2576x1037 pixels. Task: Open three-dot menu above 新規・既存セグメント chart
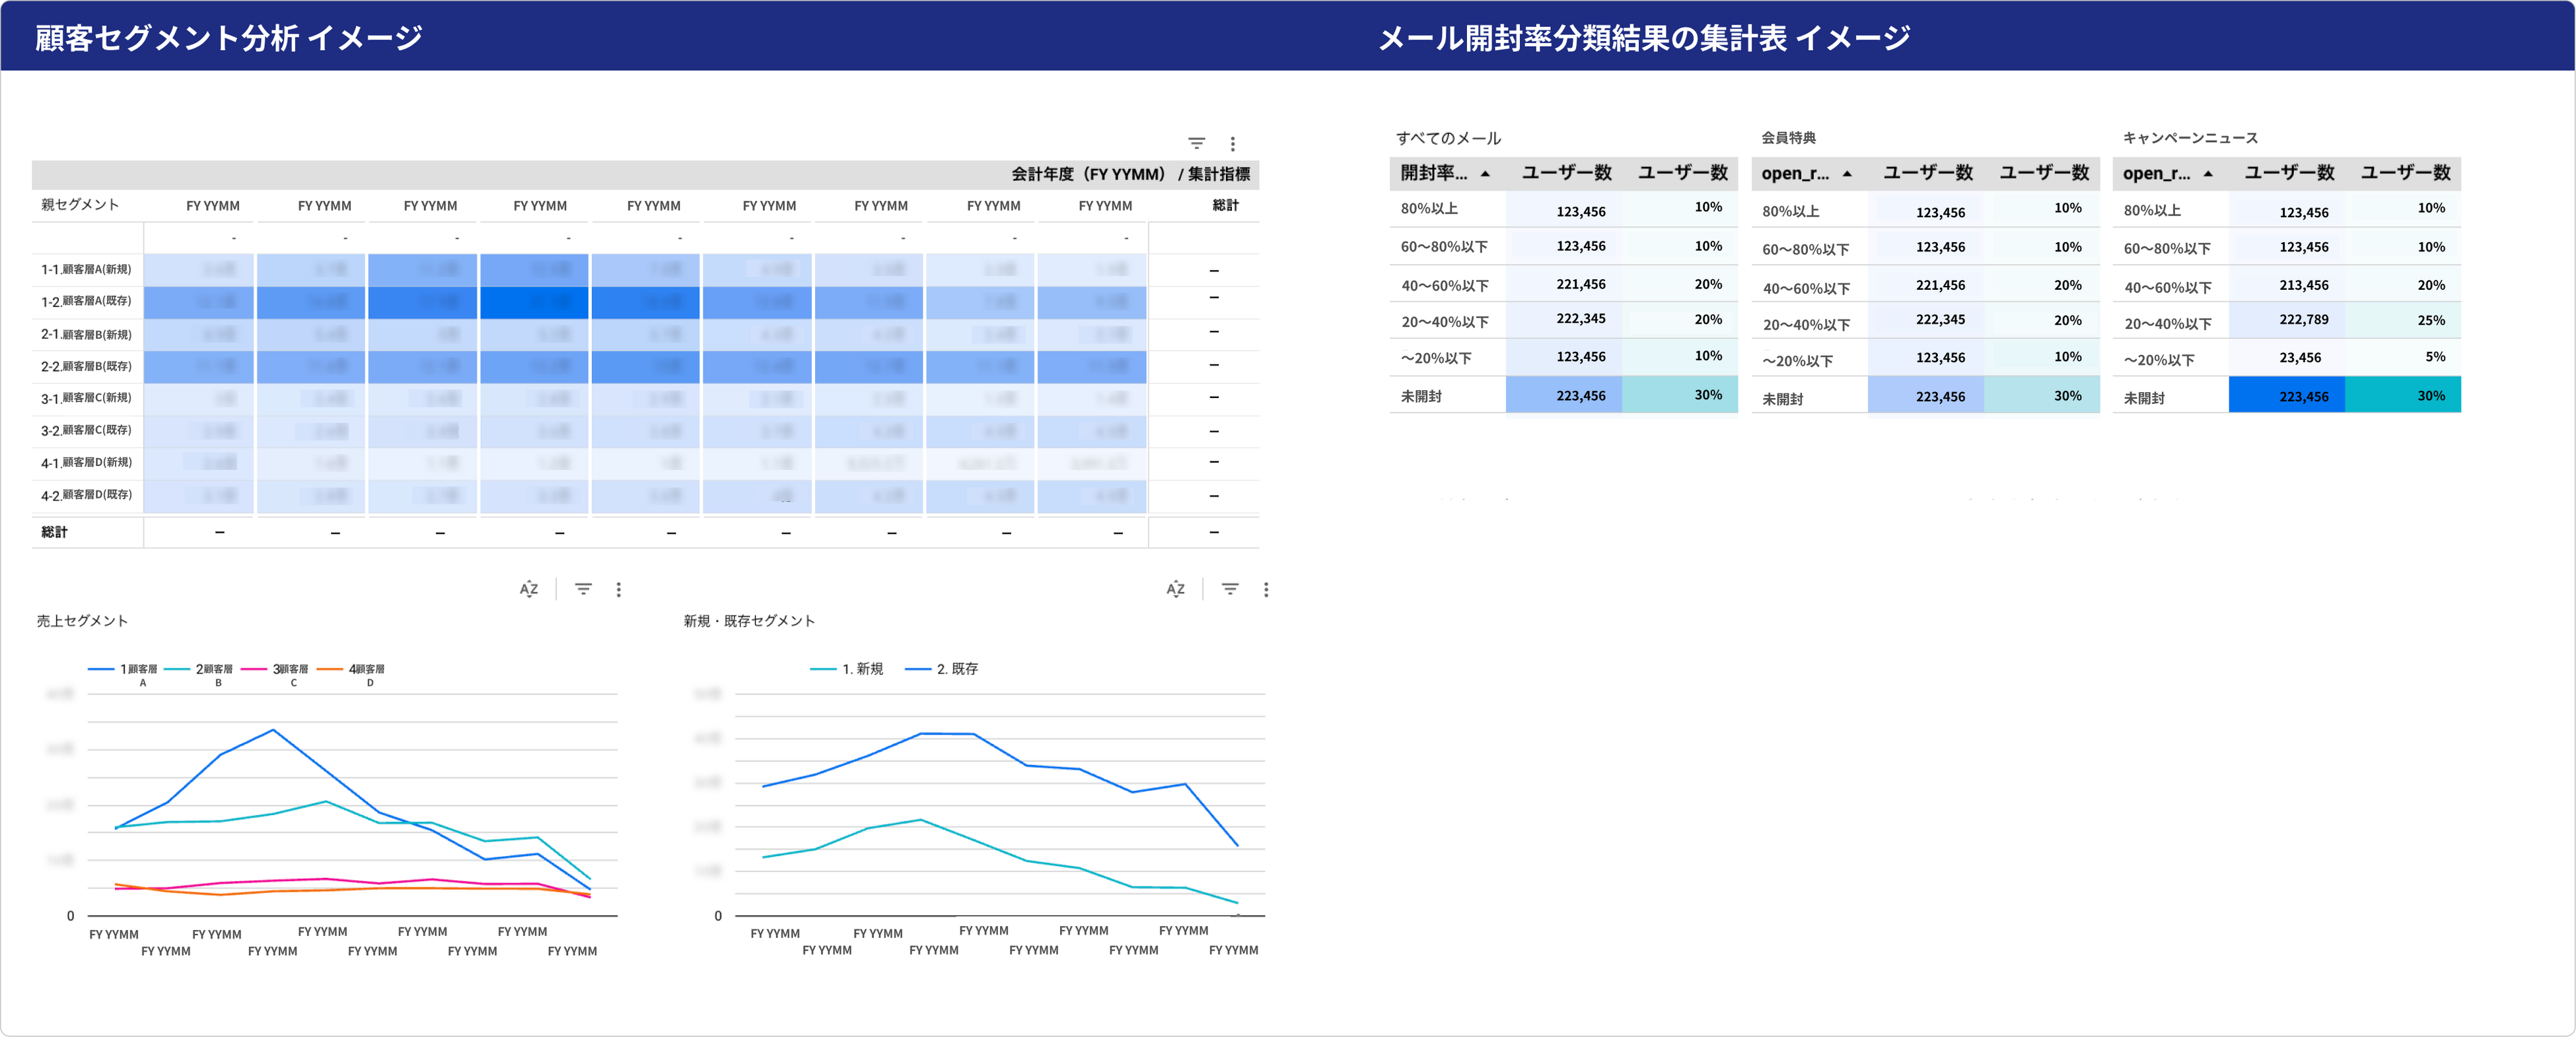(x=1266, y=589)
